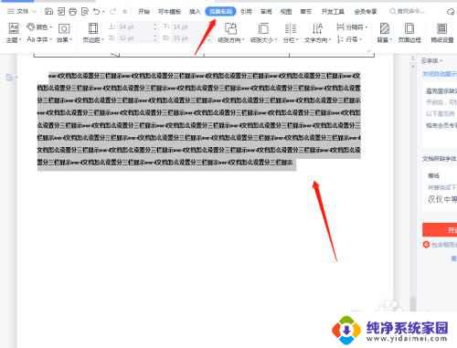457x348 pixels.
Task: Switch to the 审阅 tab
Action: pyautogui.click(x=266, y=12)
